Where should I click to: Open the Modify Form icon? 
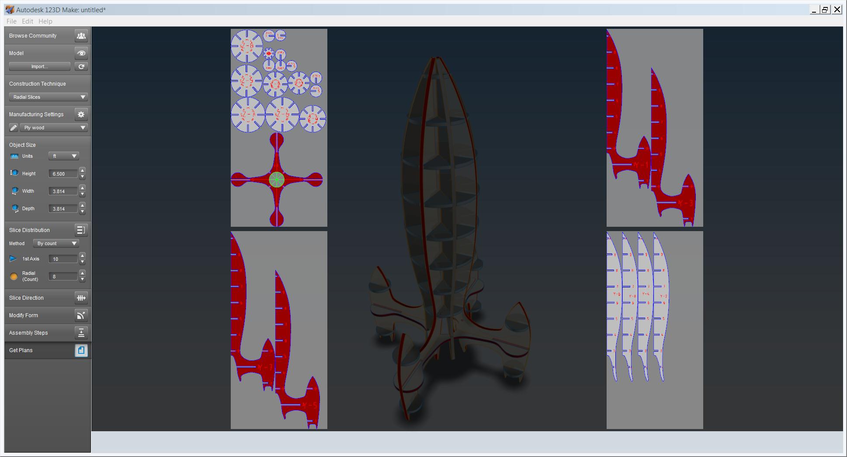(81, 315)
